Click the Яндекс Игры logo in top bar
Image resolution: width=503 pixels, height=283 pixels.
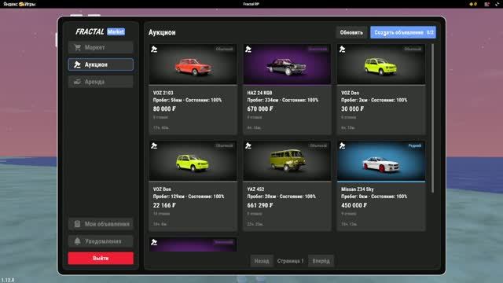click(19, 4)
